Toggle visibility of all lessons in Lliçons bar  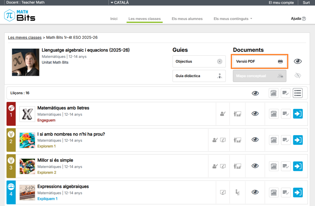point(255,93)
